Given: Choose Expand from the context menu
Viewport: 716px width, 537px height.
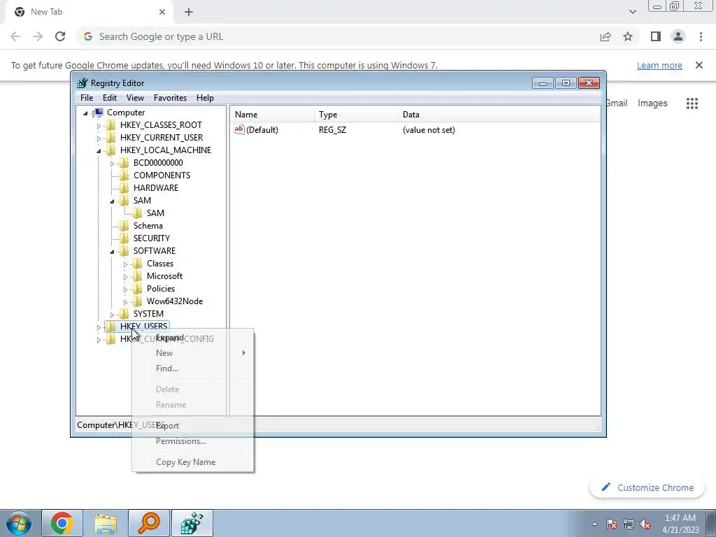Looking at the screenshot, I should [193, 338].
